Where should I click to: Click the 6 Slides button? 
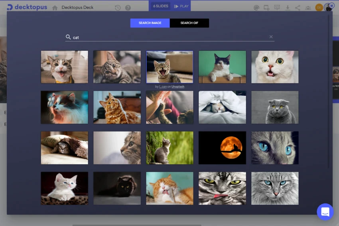click(161, 6)
